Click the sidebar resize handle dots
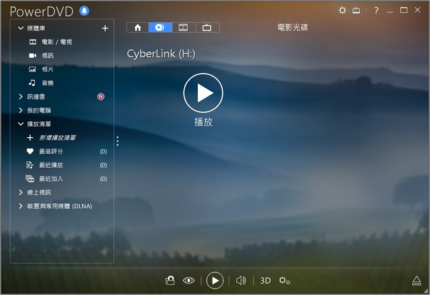Screen dimensions: 430x295 (x=118, y=141)
